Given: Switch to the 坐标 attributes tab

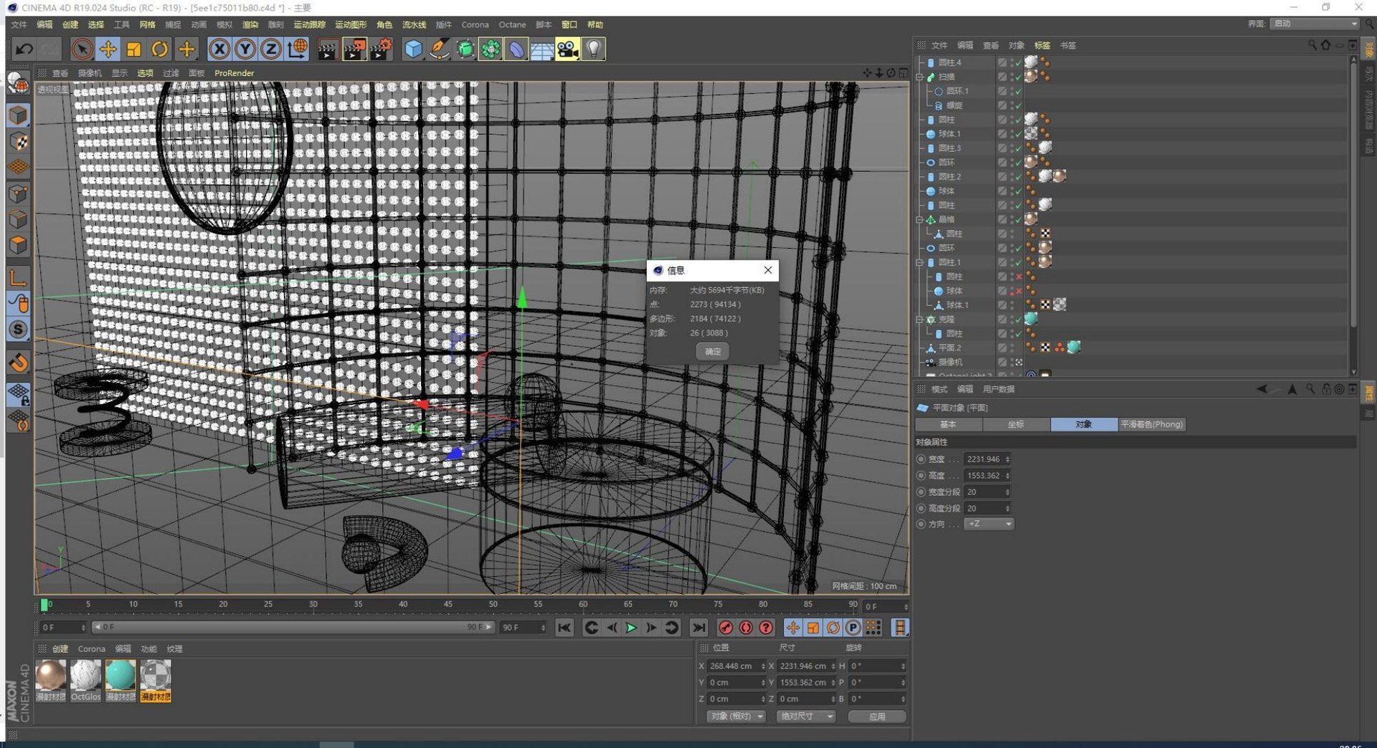Looking at the screenshot, I should (x=1016, y=424).
